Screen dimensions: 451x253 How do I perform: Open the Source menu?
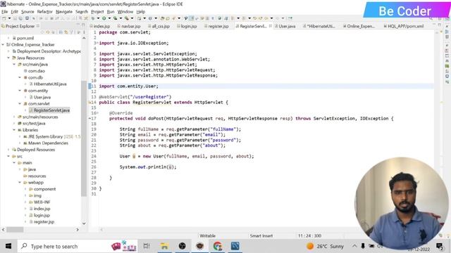[x=27, y=12]
